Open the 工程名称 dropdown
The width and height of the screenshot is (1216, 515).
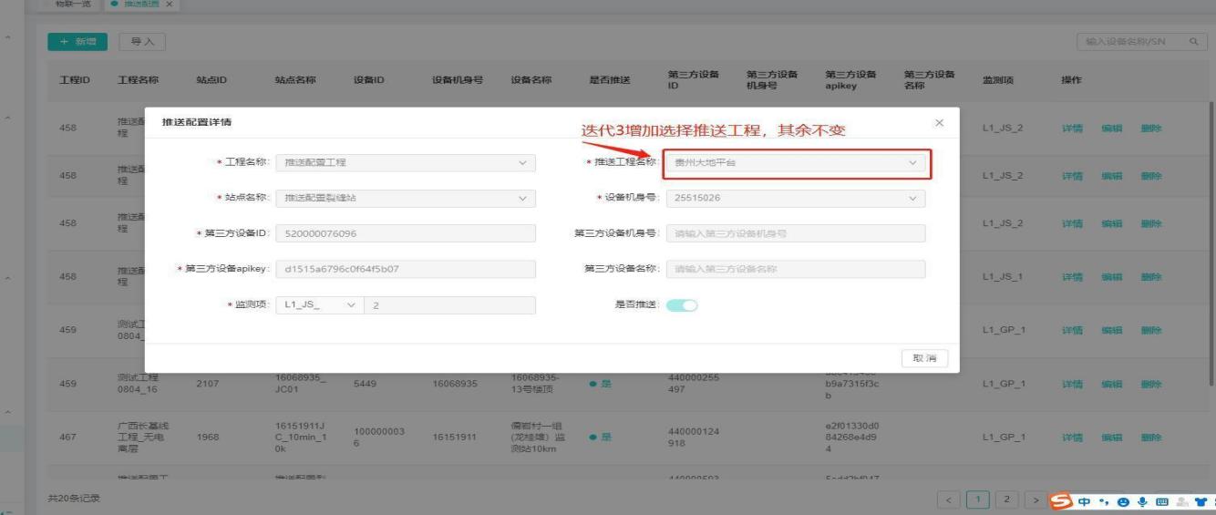pyautogui.click(x=405, y=163)
